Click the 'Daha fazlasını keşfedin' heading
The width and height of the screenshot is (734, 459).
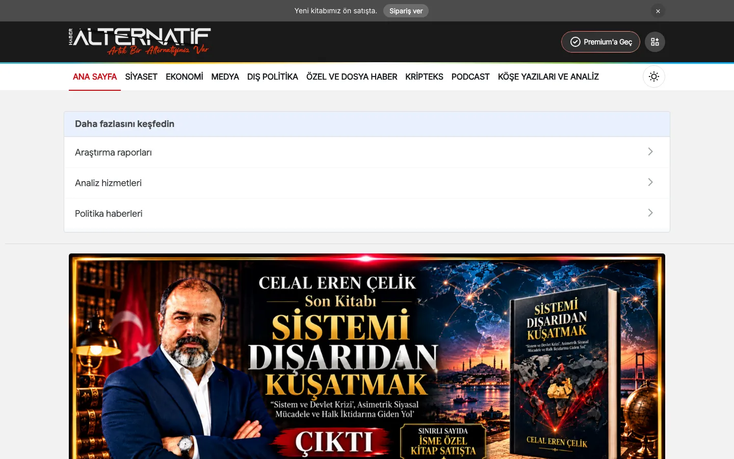point(124,124)
